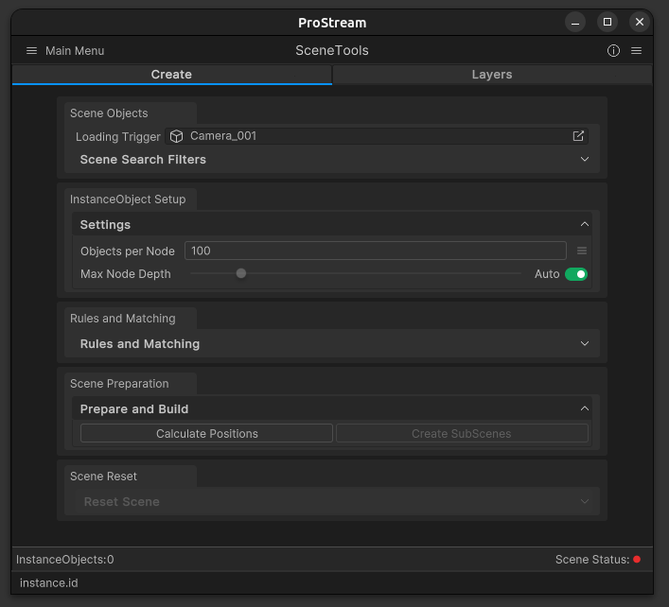Open the Main Menu hamburger icon
Screen dimensions: 669x607
[x=31, y=51]
